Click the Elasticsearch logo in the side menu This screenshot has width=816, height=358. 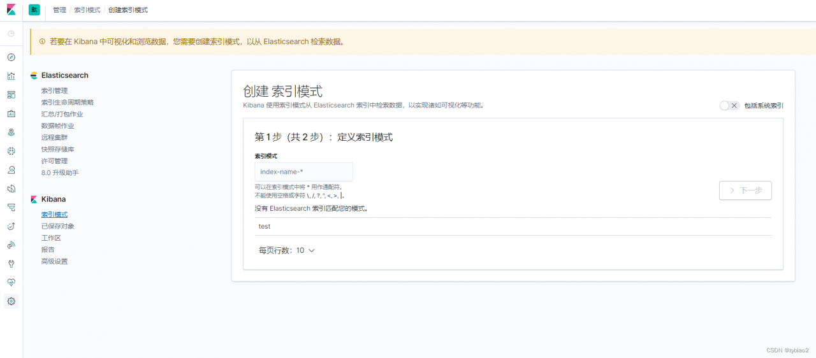coord(34,75)
